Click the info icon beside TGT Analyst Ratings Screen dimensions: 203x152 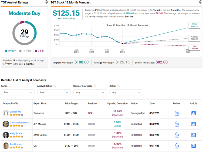46,2
